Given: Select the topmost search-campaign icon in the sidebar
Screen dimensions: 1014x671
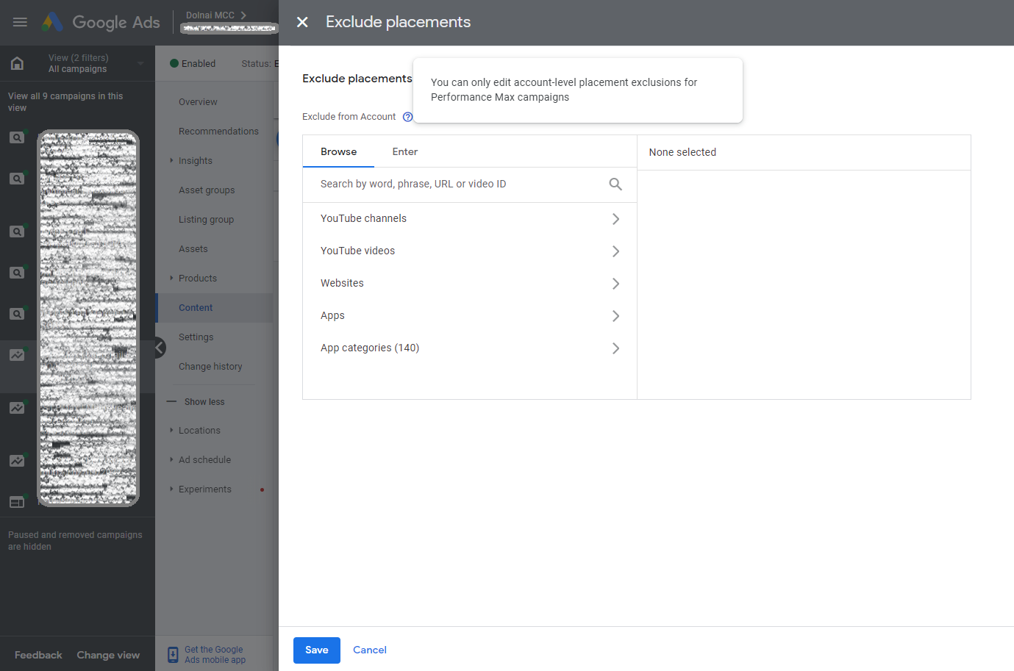Looking at the screenshot, I should pyautogui.click(x=18, y=137).
